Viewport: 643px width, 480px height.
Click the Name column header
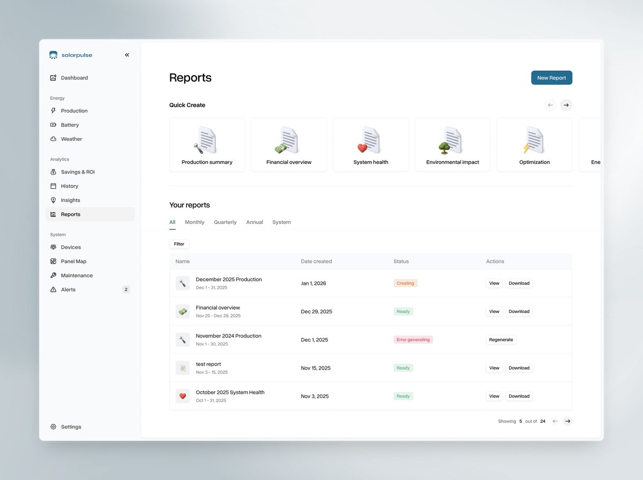point(183,261)
